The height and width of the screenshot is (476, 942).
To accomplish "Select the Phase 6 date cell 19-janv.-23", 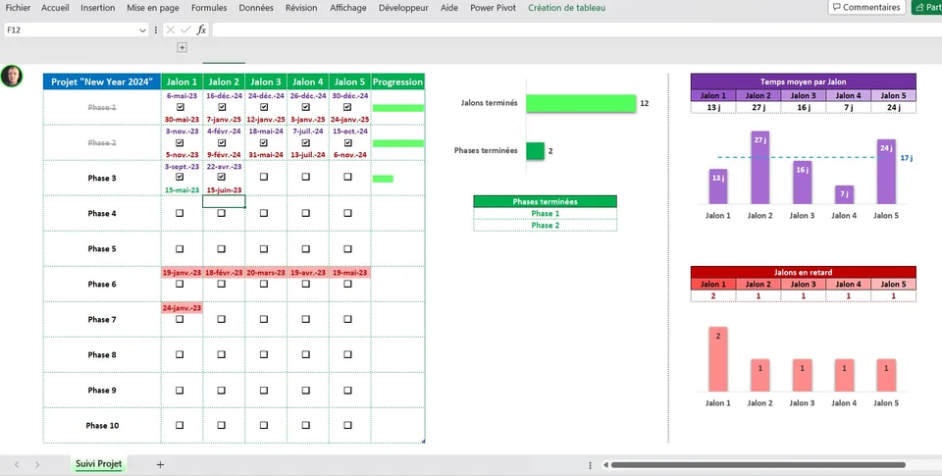I will tap(183, 272).
